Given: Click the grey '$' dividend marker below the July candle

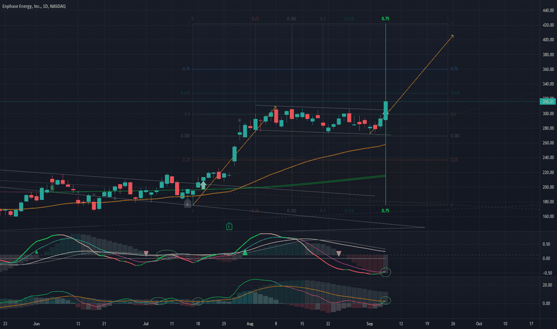Looking at the screenshot, I should click(188, 204).
